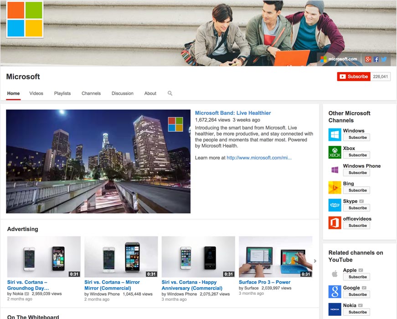Open the Google+ icon in banner
397x319 pixels.
click(368, 59)
